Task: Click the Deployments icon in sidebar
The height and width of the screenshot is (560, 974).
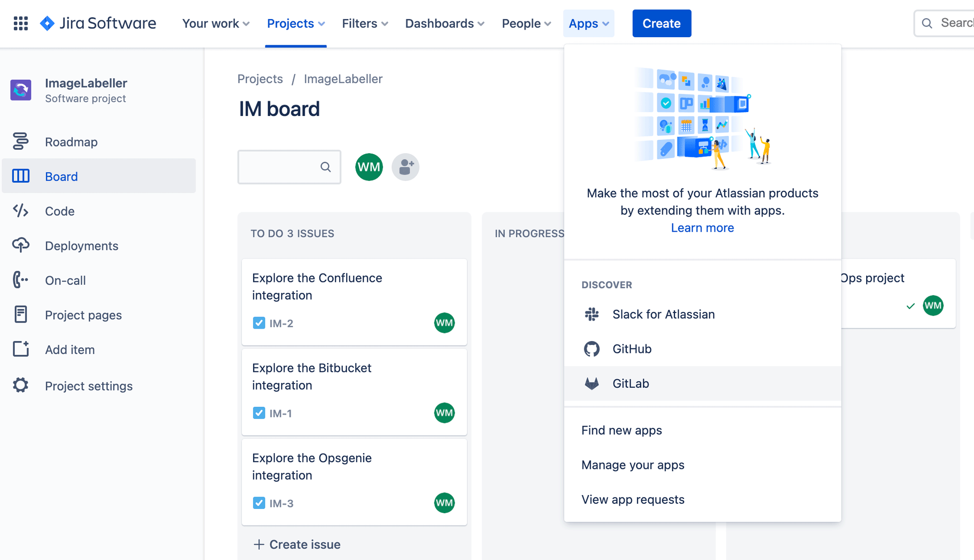Action: pos(21,245)
